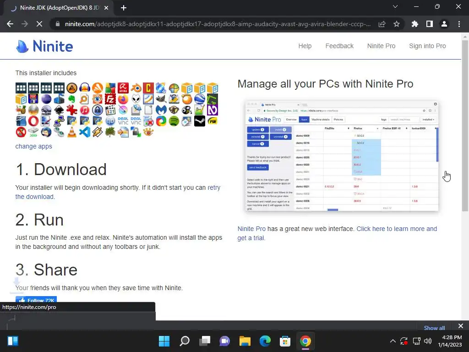This screenshot has height=352, width=469.
Task: Open Windows Start menu
Action: tap(164, 341)
